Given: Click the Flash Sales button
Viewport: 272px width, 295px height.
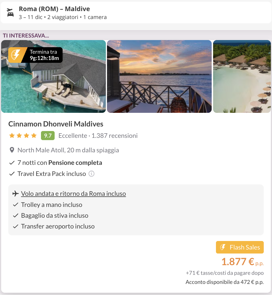Looking at the screenshot, I should [x=240, y=247].
